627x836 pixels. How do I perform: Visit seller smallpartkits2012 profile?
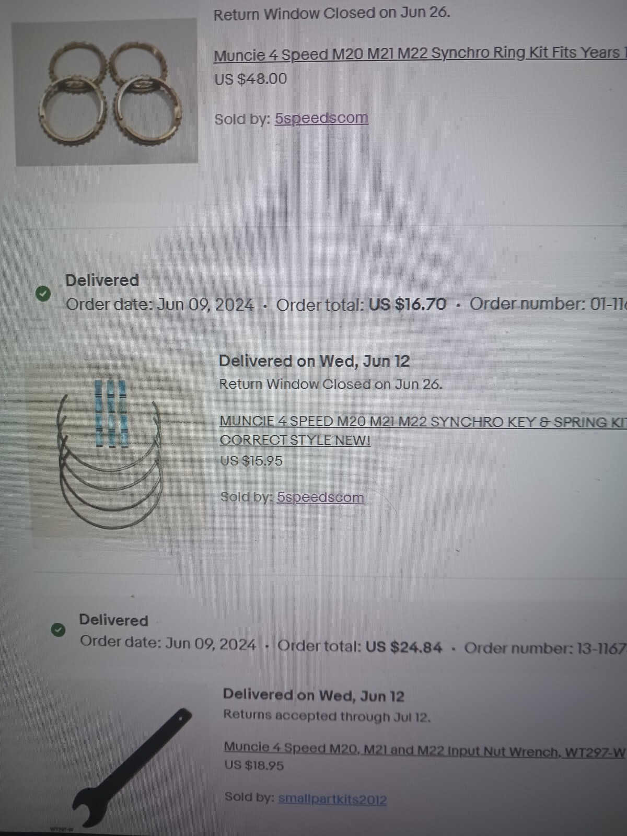[332, 799]
